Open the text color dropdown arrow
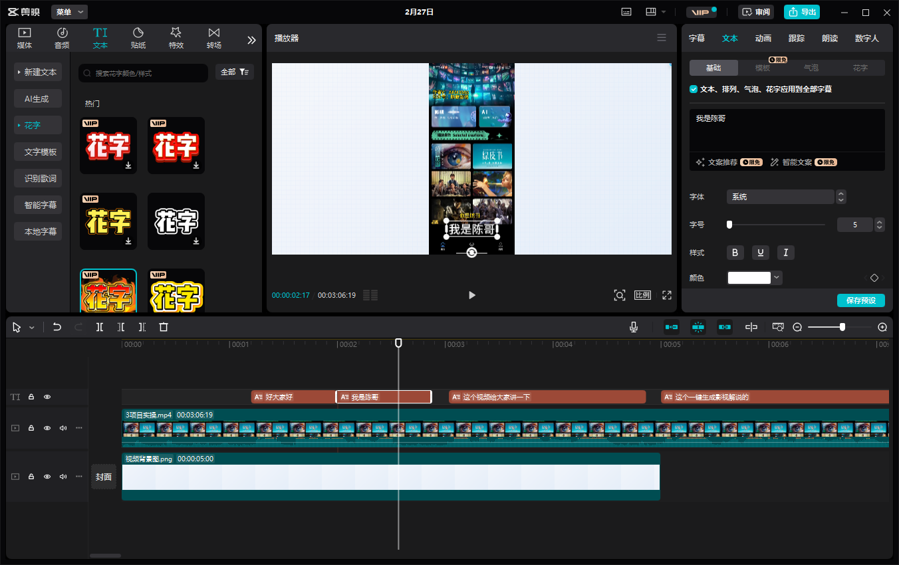The image size is (899, 565). [777, 278]
